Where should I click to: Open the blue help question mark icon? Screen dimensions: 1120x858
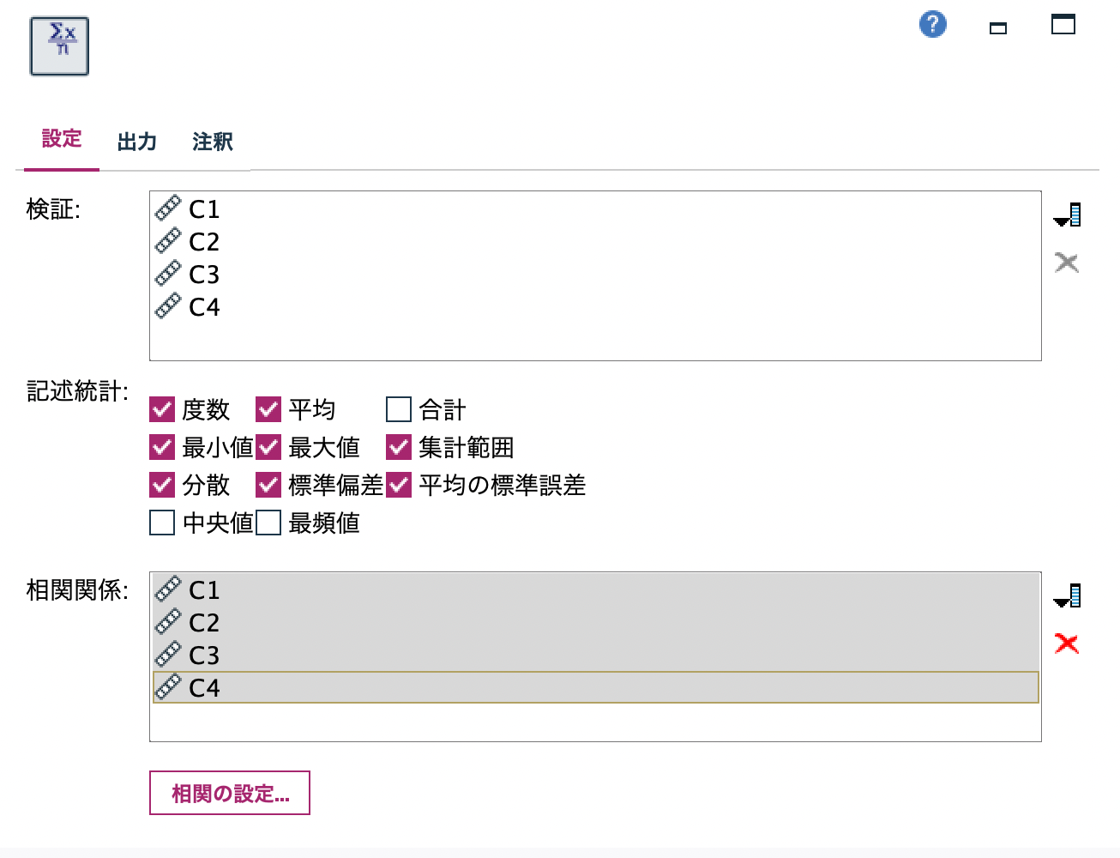(931, 25)
